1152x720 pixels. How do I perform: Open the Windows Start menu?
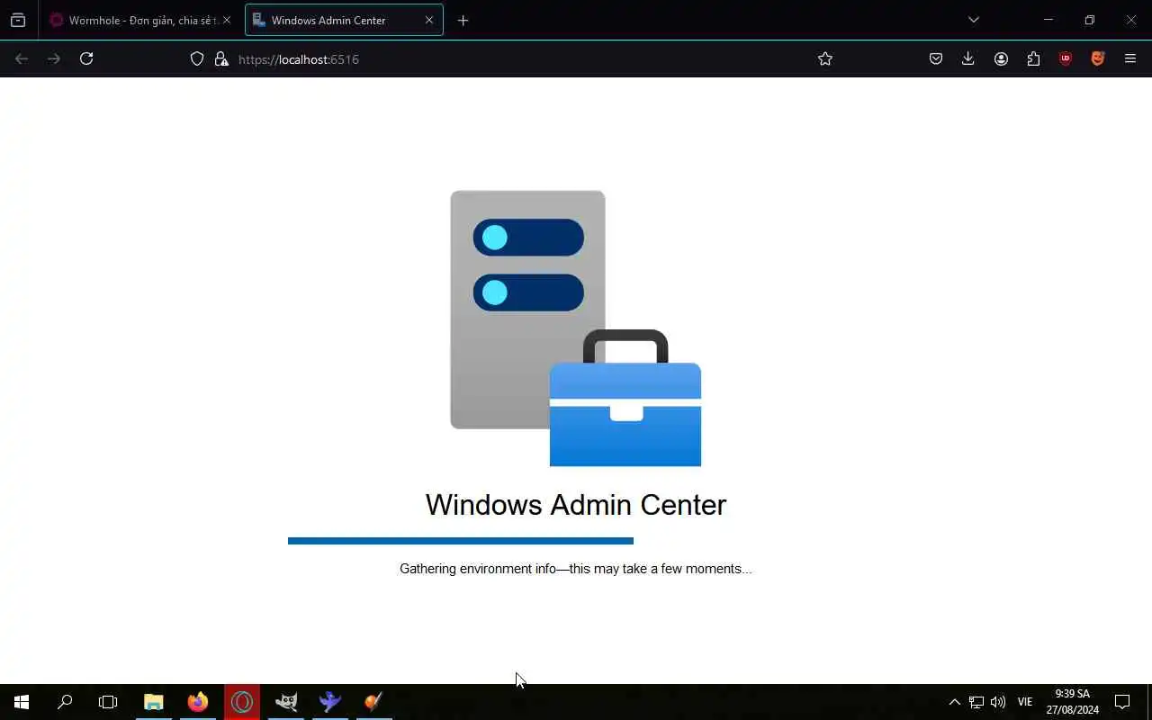[22, 702]
